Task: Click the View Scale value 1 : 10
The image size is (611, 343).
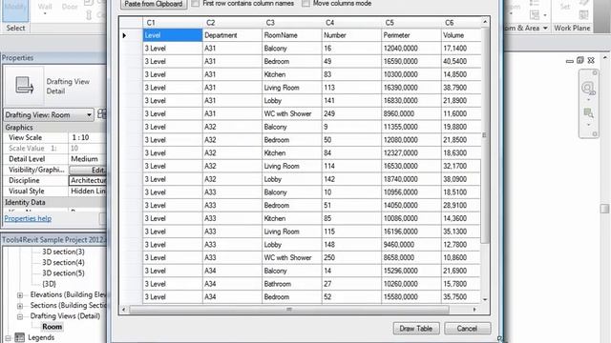Action: tap(88, 137)
